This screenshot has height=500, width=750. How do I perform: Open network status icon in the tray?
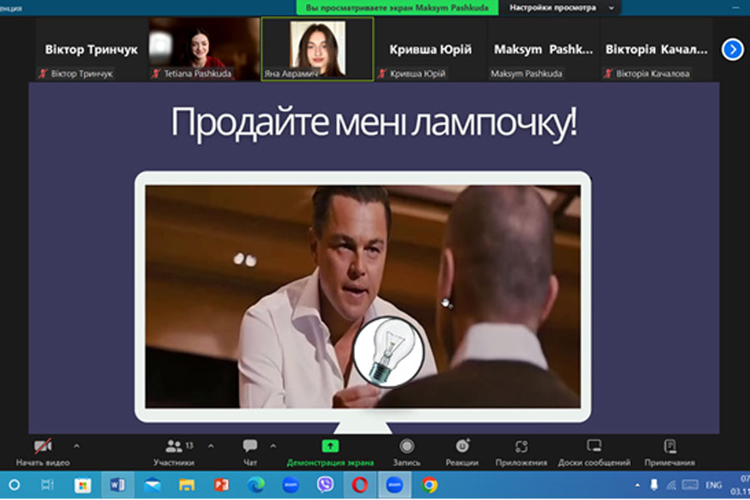[x=671, y=485]
